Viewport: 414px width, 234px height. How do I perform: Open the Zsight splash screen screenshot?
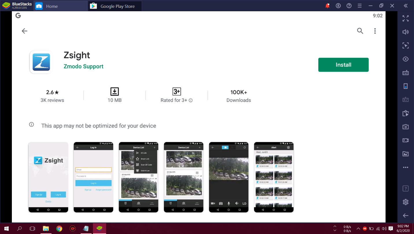48,177
